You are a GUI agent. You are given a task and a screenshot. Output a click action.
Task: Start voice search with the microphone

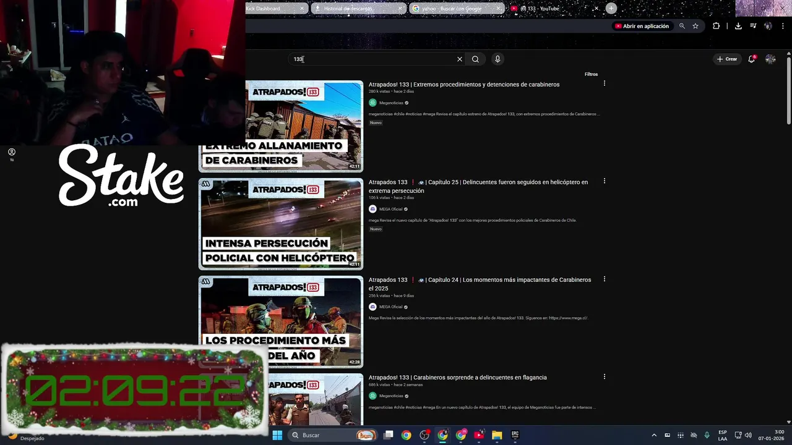point(497,59)
